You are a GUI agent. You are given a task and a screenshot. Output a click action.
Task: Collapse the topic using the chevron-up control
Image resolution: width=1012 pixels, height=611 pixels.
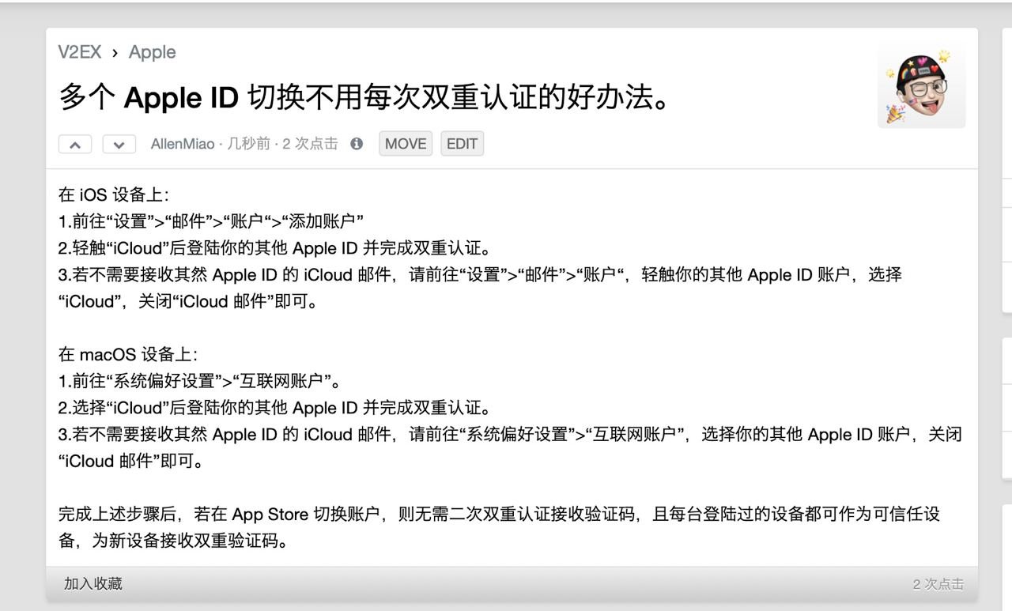[x=75, y=144]
